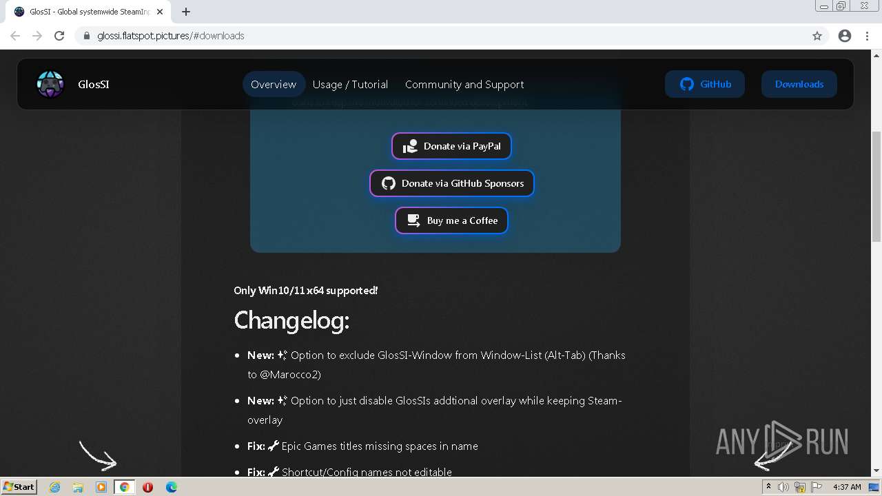Click Buy me a Coffee button

pos(451,220)
